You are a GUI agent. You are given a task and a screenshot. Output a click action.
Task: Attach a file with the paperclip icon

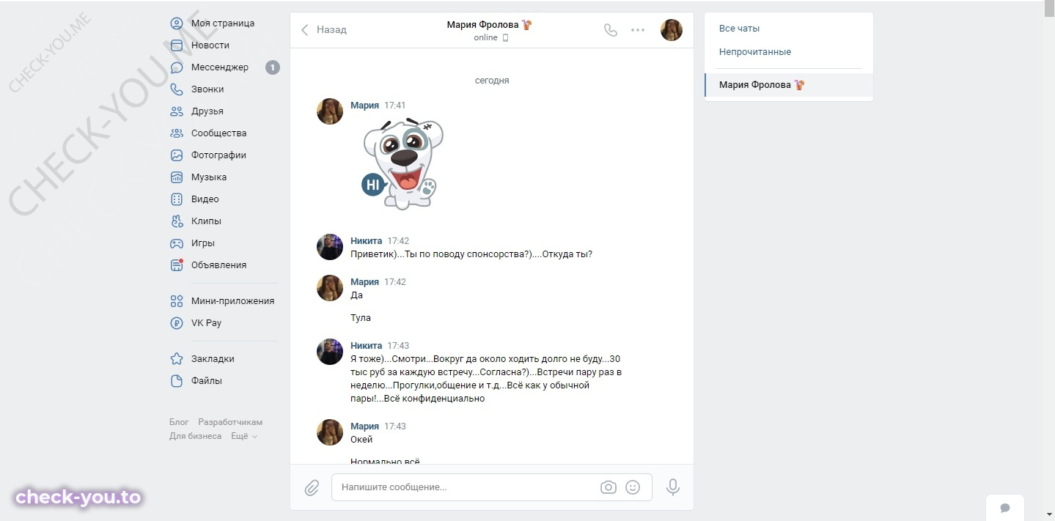click(312, 487)
